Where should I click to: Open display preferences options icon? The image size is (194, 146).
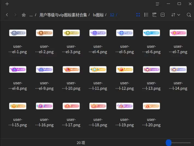pyautogui.click(x=163, y=15)
